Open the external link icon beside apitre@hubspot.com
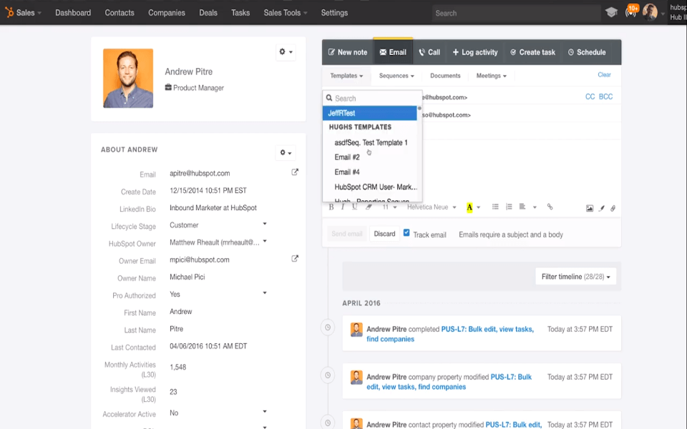 click(295, 172)
